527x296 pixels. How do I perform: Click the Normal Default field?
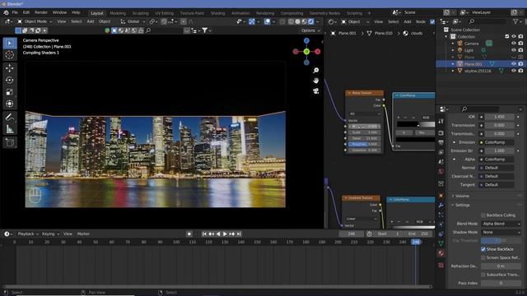click(497, 168)
